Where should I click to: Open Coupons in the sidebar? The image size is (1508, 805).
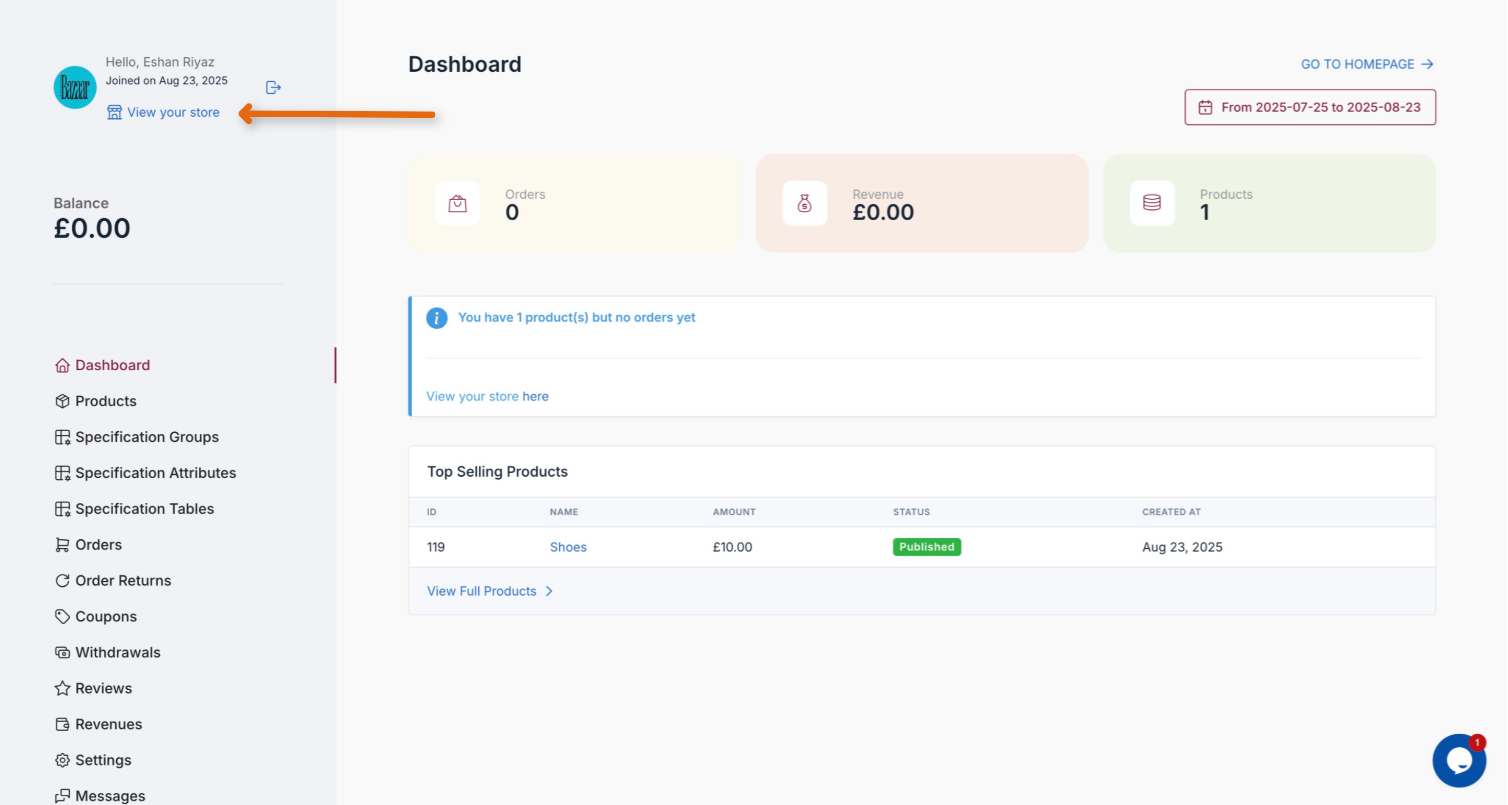pos(106,617)
